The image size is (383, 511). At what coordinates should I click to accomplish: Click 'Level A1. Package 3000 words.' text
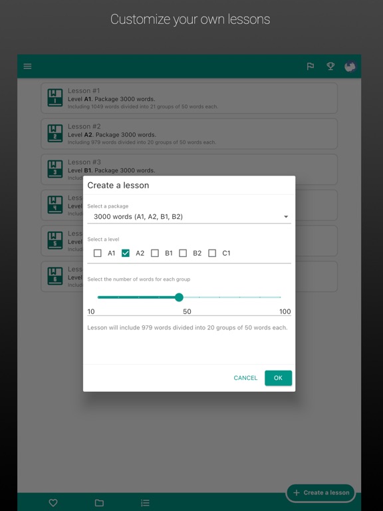coord(112,99)
